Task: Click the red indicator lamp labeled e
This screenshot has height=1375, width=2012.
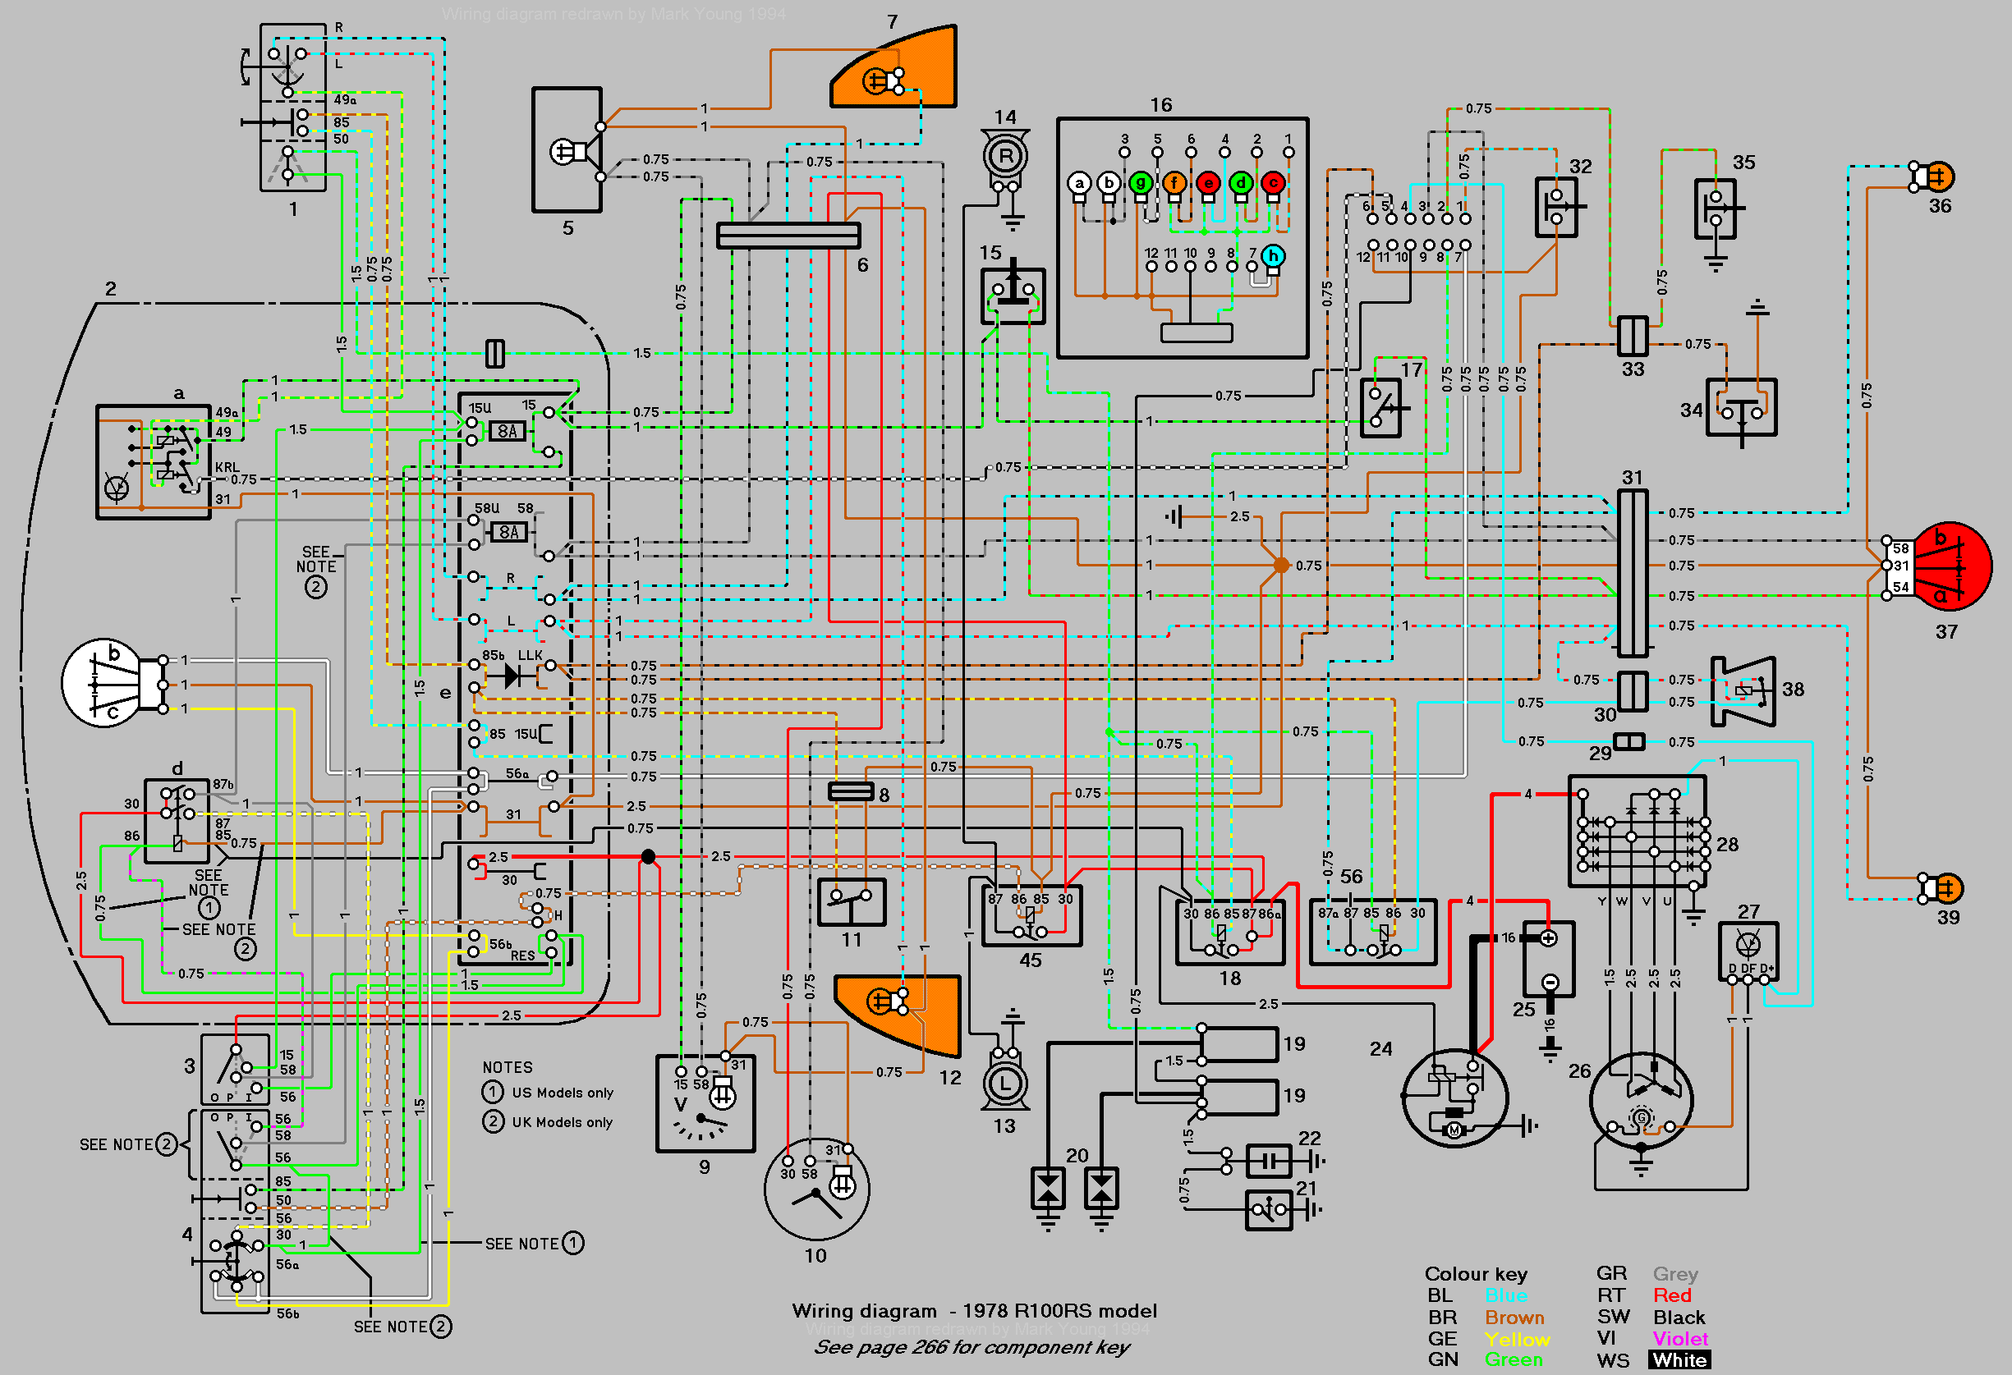Action: [1208, 182]
